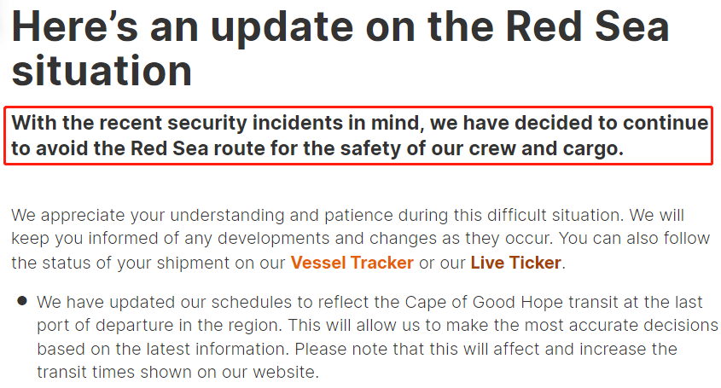The height and width of the screenshot is (388, 721).
Task: Click the red-outlined bold summary paragraph
Action: click(x=358, y=136)
